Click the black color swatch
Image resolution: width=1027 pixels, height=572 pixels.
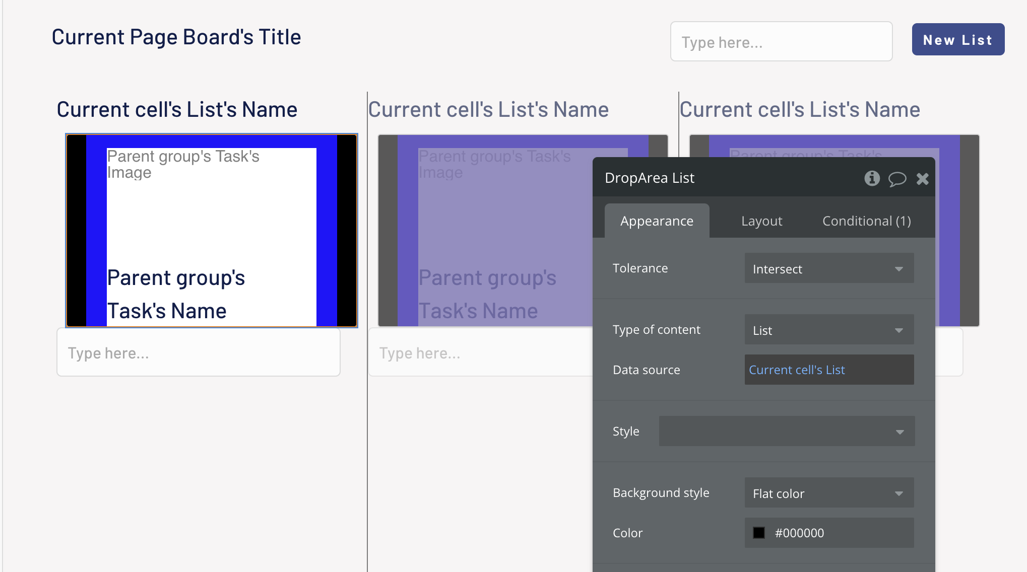[759, 533]
